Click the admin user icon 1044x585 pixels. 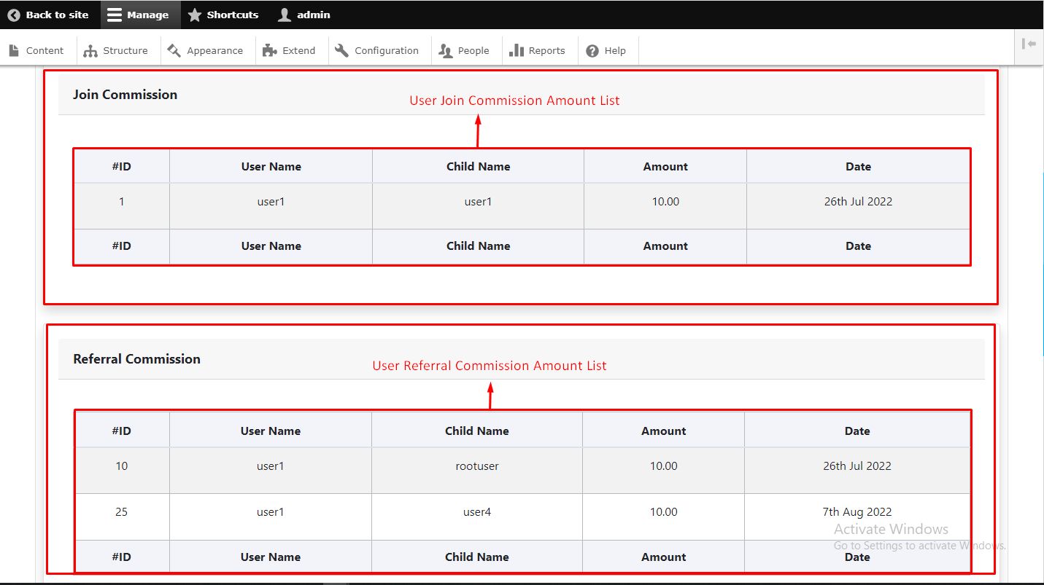tap(285, 15)
